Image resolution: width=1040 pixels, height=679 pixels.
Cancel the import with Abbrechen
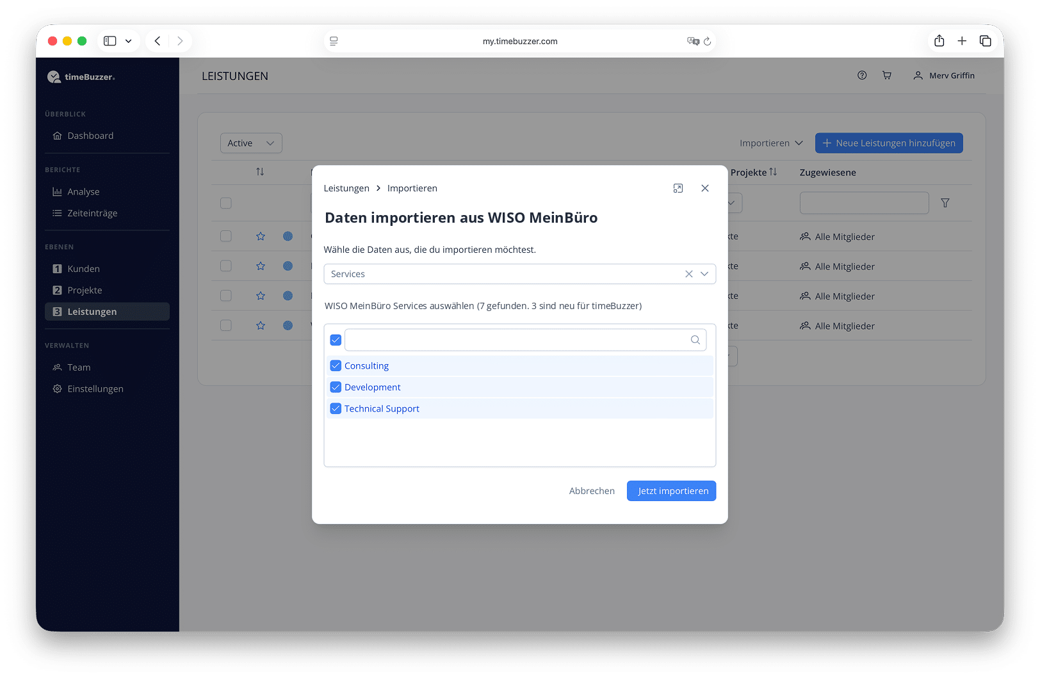point(592,491)
